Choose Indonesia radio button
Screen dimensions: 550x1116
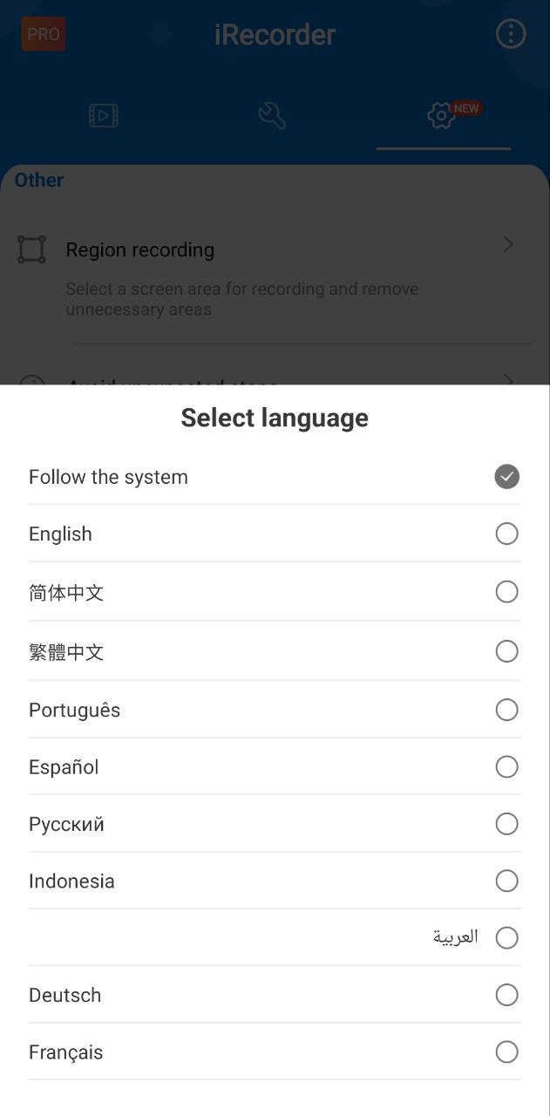[x=506, y=881]
